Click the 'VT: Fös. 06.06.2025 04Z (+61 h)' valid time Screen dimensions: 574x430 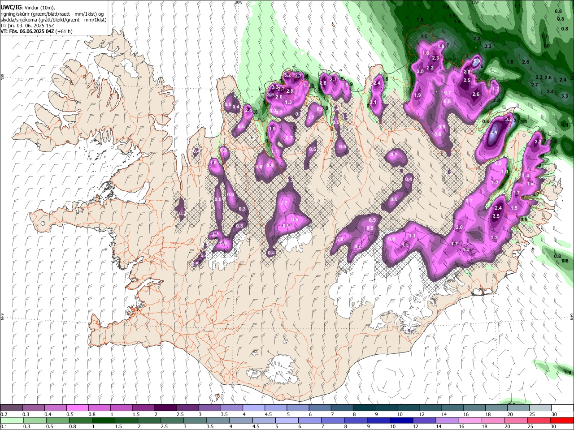pos(37,31)
